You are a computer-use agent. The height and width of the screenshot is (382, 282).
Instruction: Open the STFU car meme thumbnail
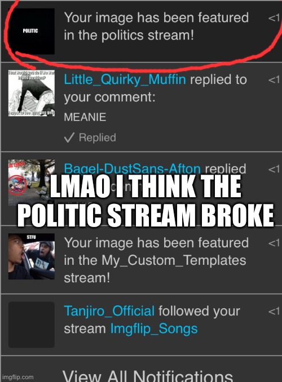[32, 256]
